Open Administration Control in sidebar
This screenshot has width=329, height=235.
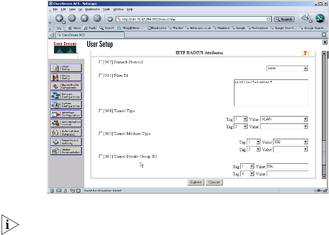click(x=66, y=123)
